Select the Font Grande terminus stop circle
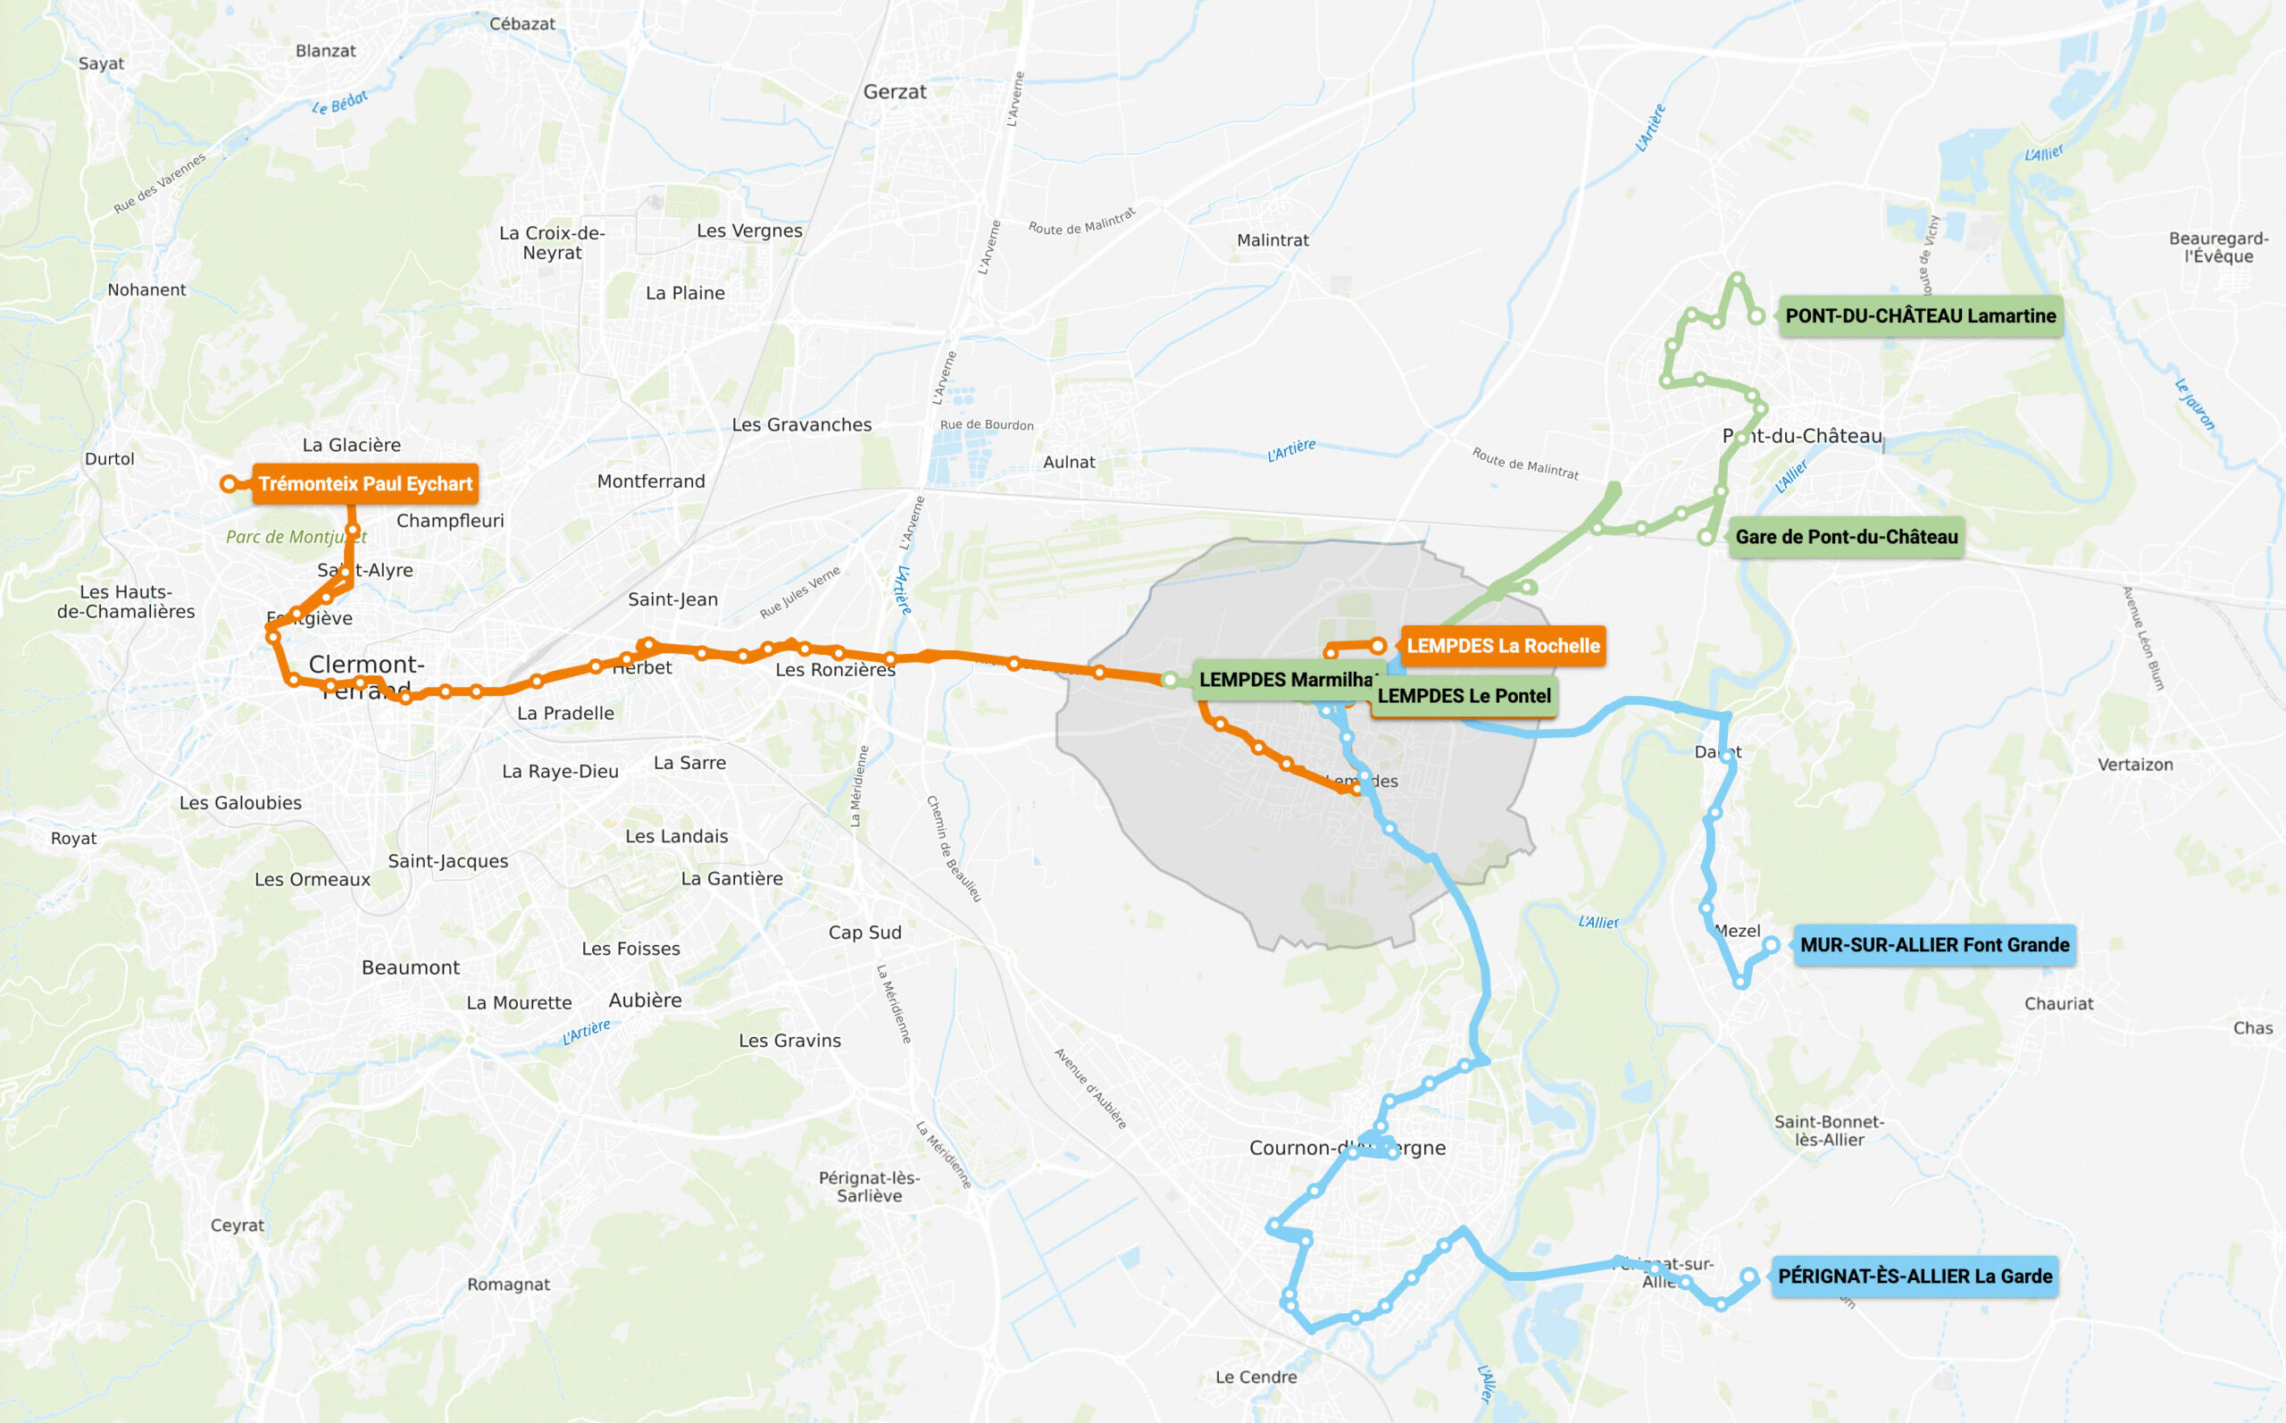The width and height of the screenshot is (2286, 1423). point(1772,945)
